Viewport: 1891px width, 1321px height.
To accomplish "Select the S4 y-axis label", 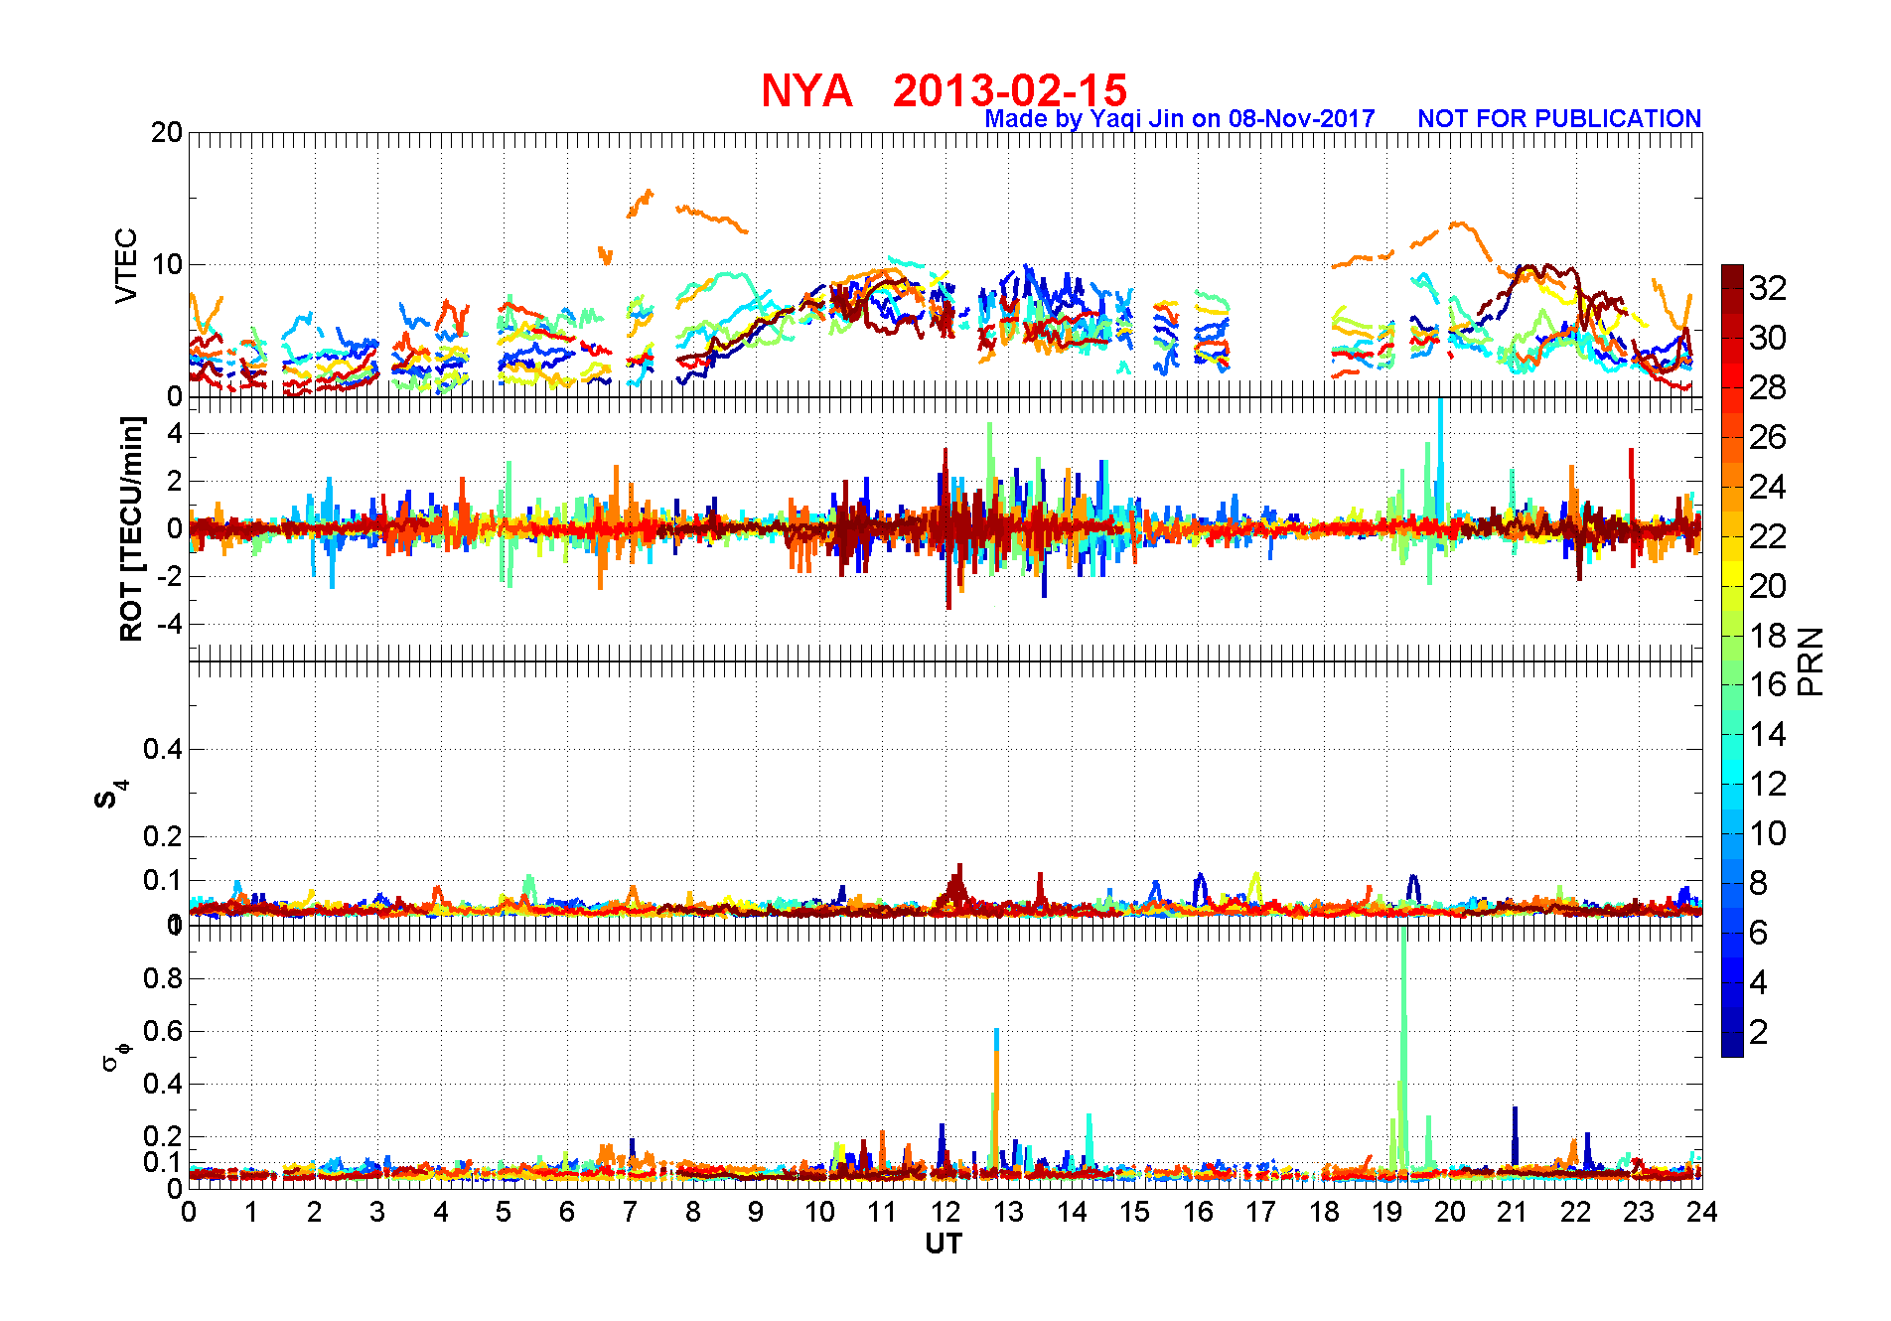I will (112, 795).
